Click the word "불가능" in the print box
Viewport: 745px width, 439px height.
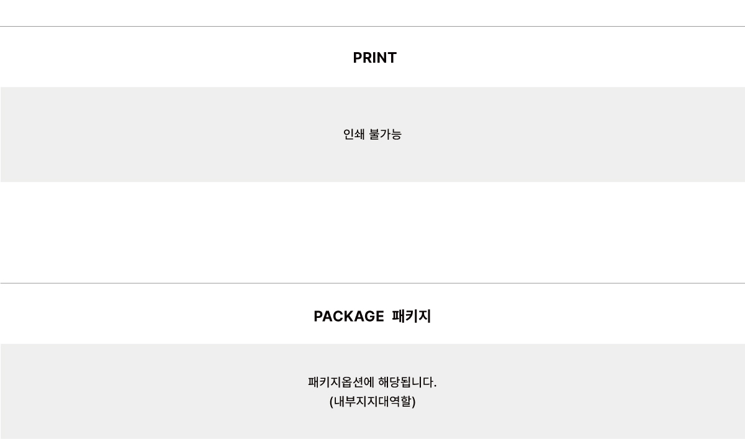pyautogui.click(x=386, y=134)
